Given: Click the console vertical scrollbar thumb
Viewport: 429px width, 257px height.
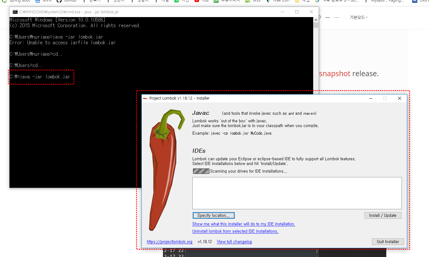Looking at the screenshot, I should point(316,25).
